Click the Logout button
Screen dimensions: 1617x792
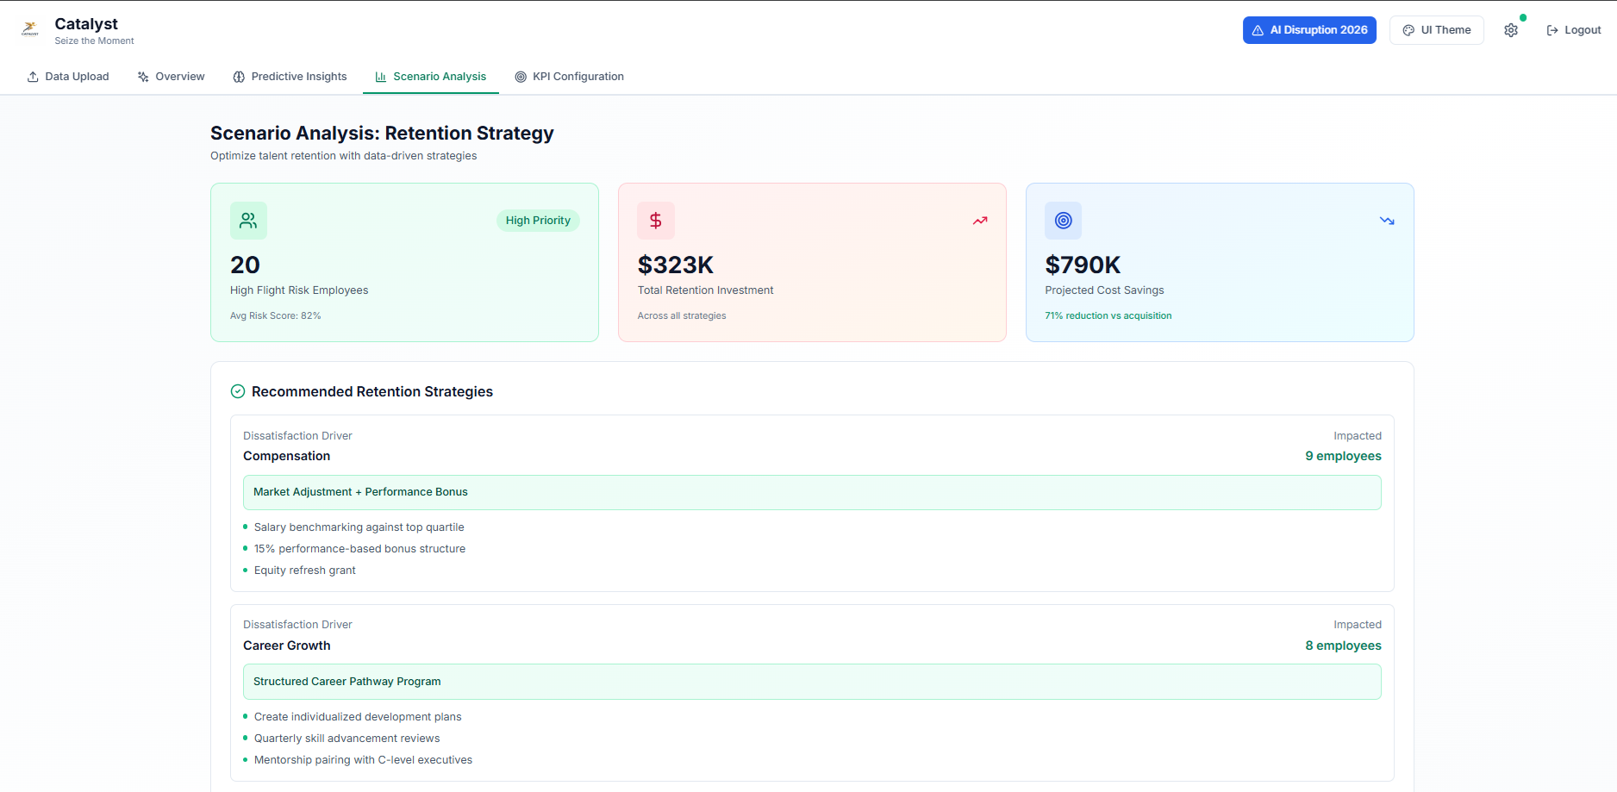click(1574, 30)
